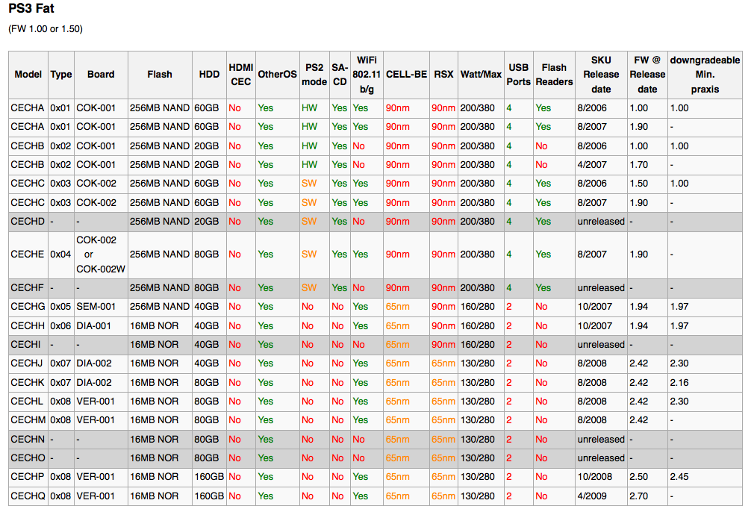Click the Flash Readers column header
This screenshot has height=515, width=754.
554,75
